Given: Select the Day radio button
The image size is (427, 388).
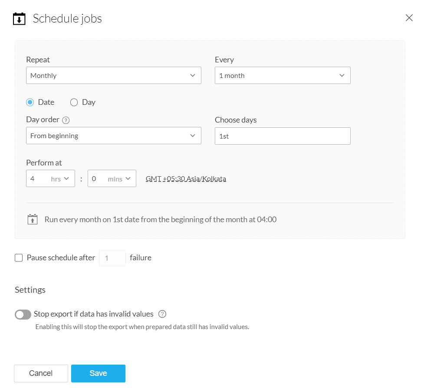Looking at the screenshot, I should [x=74, y=102].
